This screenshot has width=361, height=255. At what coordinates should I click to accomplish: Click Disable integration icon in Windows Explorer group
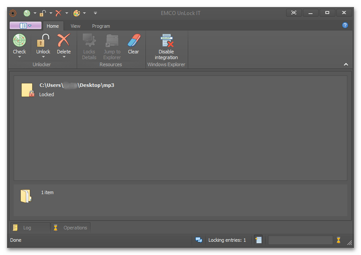[x=166, y=41]
